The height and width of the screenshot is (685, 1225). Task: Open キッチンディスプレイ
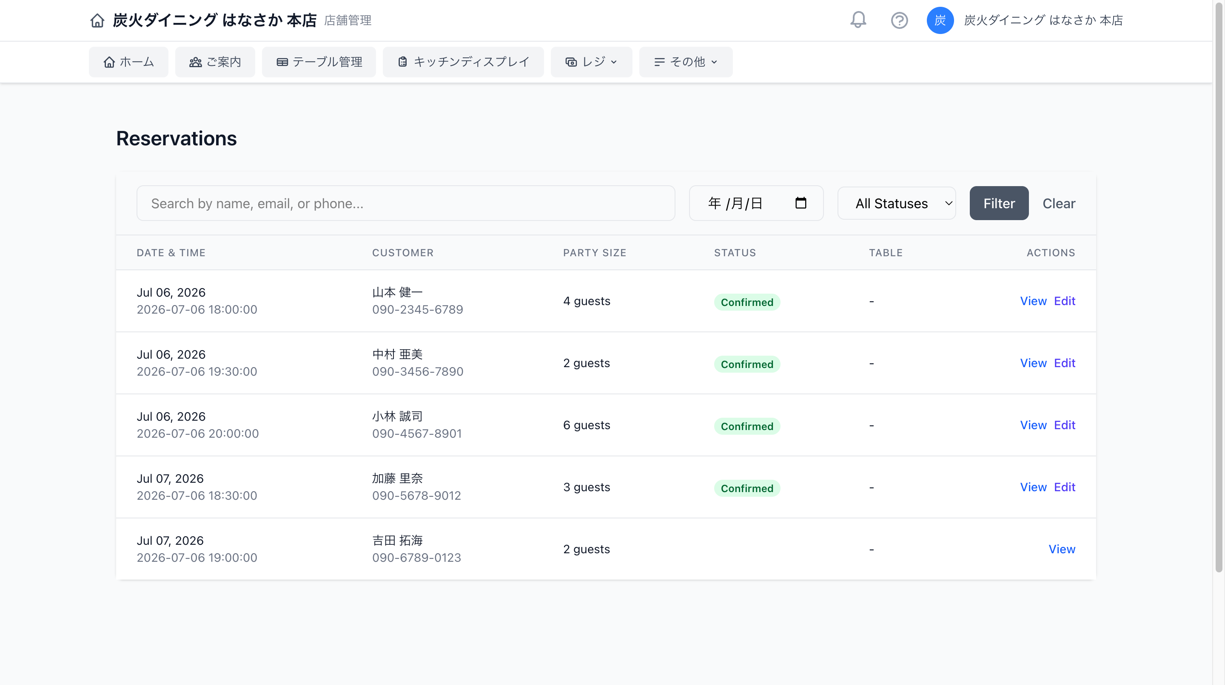(463, 62)
